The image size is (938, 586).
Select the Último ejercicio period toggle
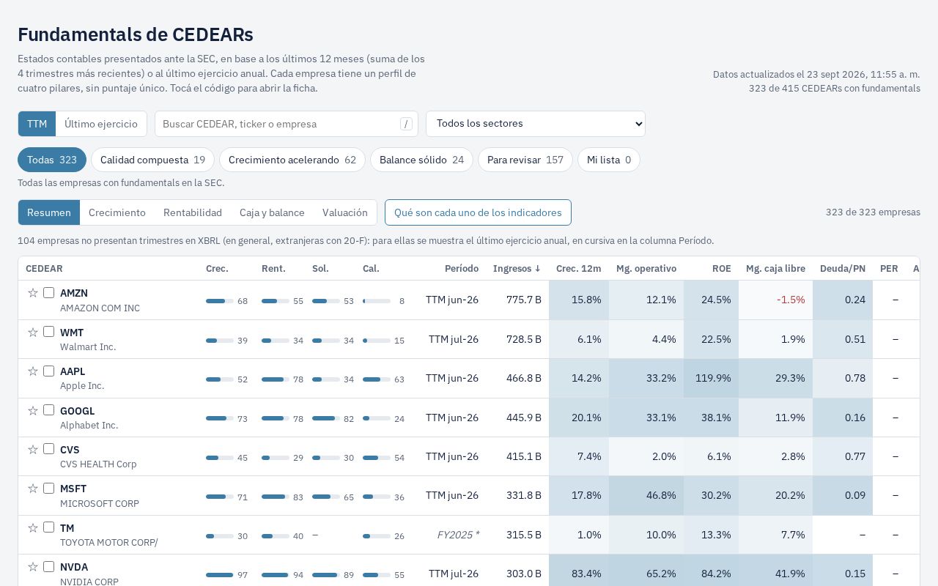click(x=101, y=124)
